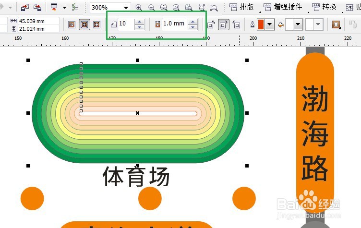The height and width of the screenshot is (228, 361).
Task: Open the 300% zoom level dropdown
Action: 126,8
